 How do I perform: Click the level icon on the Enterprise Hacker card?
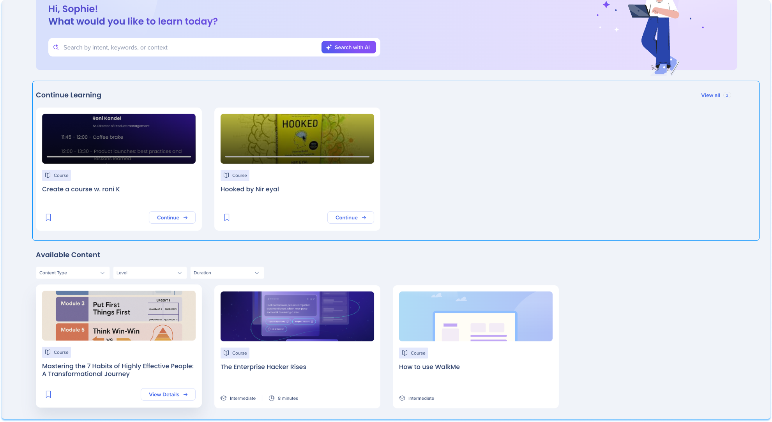click(224, 398)
